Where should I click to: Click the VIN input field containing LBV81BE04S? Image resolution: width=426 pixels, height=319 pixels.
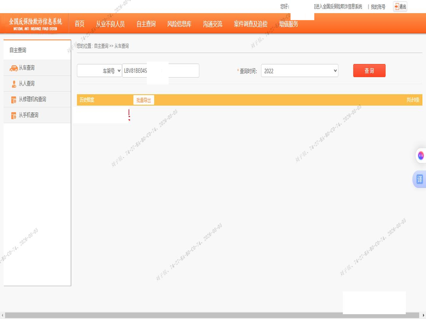coord(161,71)
